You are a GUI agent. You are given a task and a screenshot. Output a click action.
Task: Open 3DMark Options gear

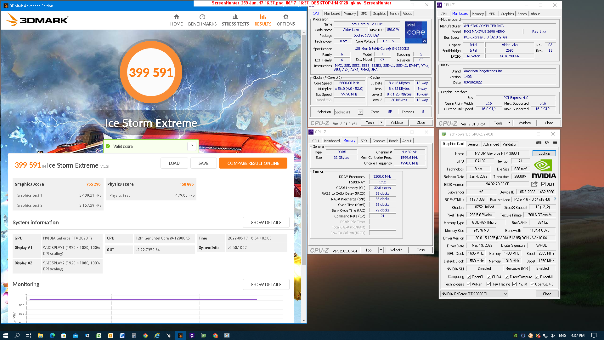(286, 17)
